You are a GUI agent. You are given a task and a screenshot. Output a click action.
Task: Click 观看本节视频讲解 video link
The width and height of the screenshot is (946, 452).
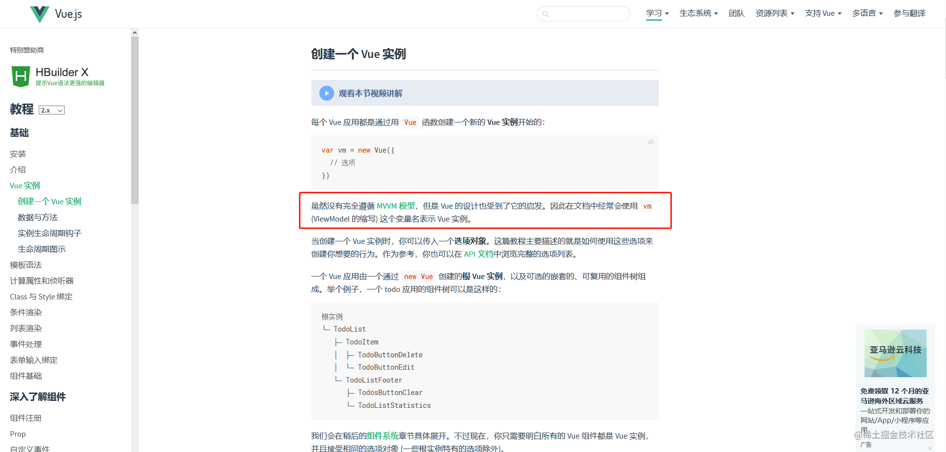pyautogui.click(x=370, y=93)
